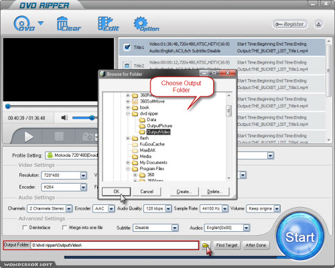Image resolution: width=335 pixels, height=268 pixels.
Task: Open the Audios English dropdown
Action: coord(246,228)
